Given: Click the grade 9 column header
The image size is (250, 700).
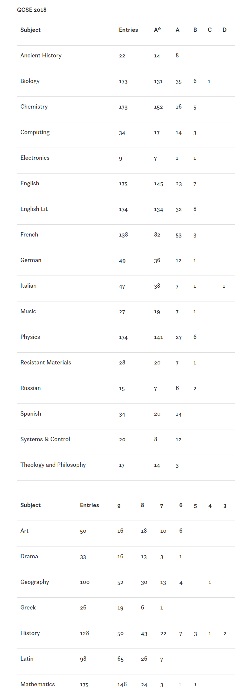Looking at the screenshot, I should pos(119,506).
